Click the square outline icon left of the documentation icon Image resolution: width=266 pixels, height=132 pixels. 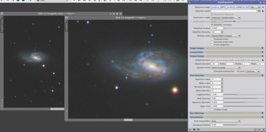[x=255, y=130]
